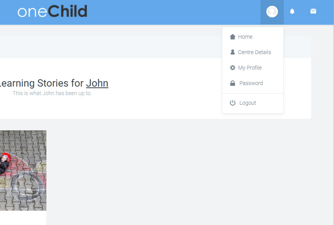Open the messages envelope icon
Screen dimensions: 334x225
(313, 12)
